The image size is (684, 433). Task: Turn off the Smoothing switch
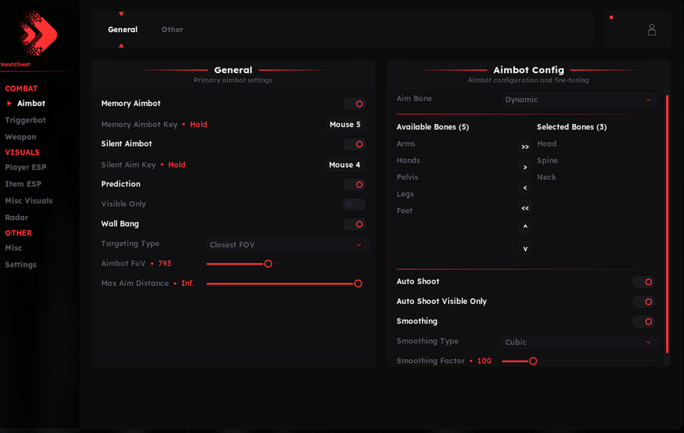pyautogui.click(x=644, y=322)
